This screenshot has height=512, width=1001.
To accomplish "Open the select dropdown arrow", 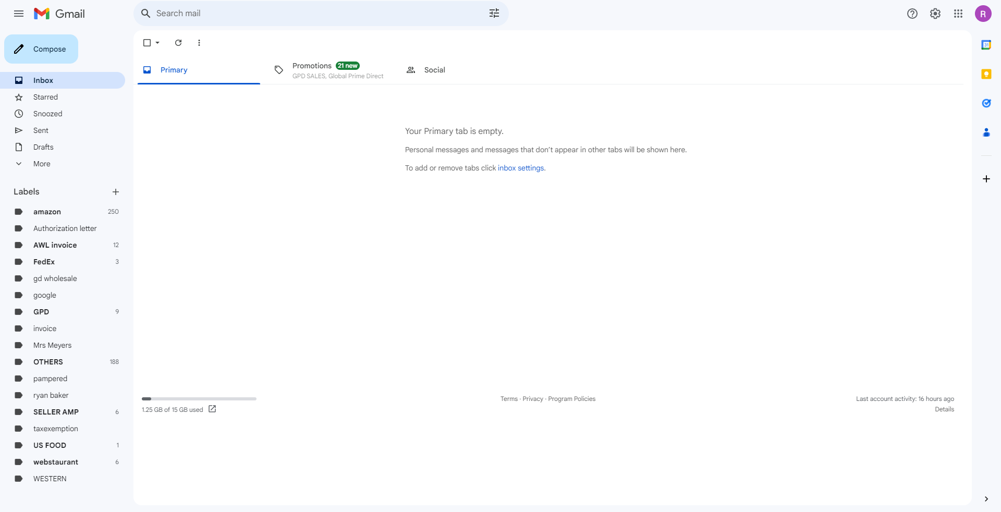I will 157,43.
